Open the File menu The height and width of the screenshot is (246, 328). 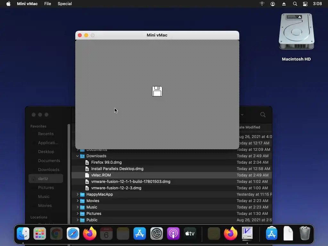(47, 4)
